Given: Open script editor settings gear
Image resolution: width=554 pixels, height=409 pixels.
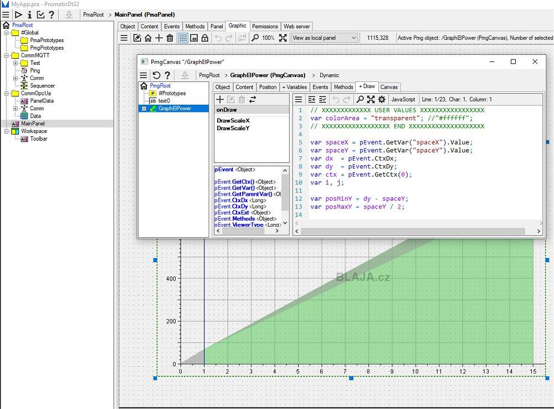Looking at the screenshot, I should tap(382, 100).
